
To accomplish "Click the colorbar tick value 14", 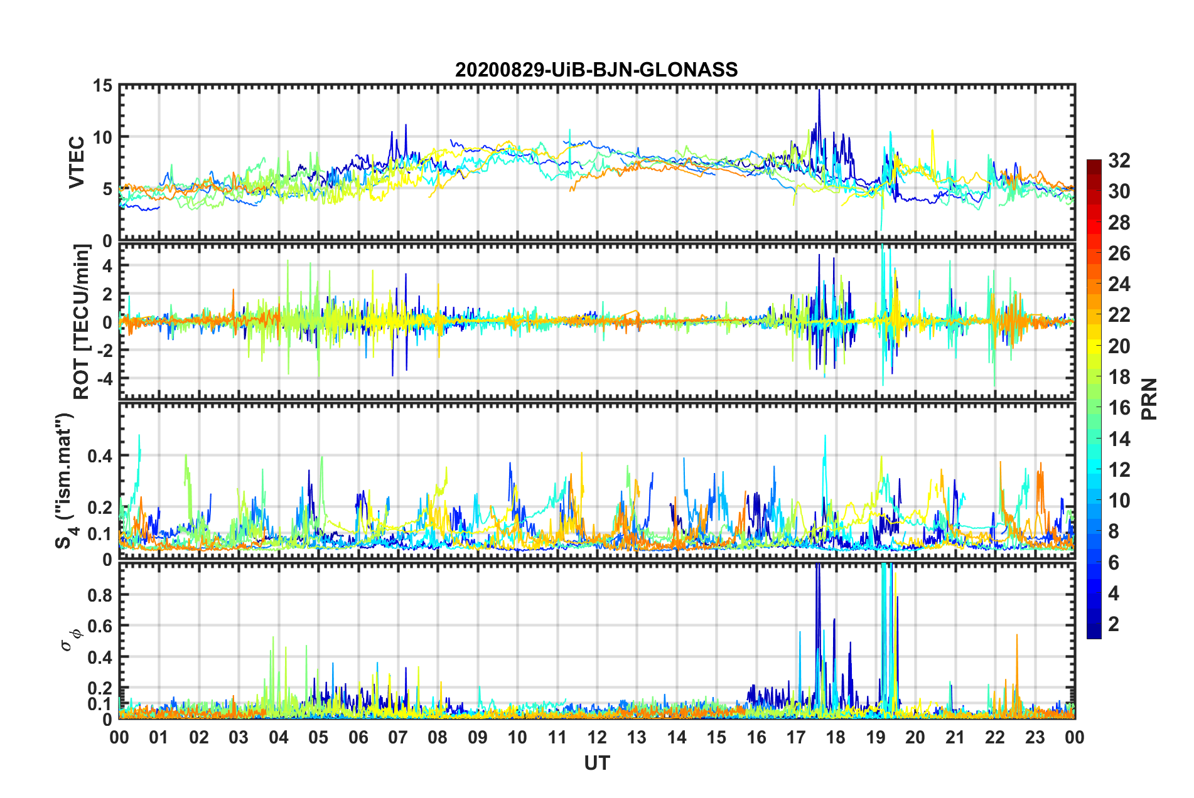I will coord(1119,439).
